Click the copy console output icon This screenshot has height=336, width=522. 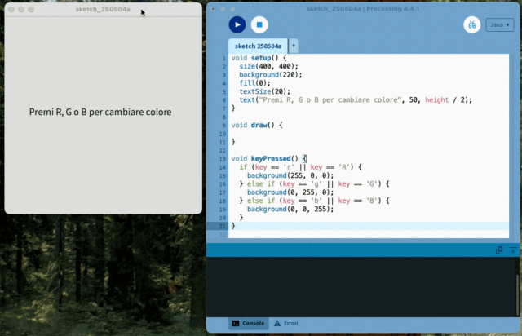500,250
